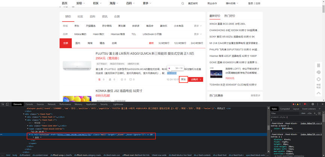Screen dimensions: 325x157
Task: Sort by 24小时排行
Action: (x=197, y=43)
